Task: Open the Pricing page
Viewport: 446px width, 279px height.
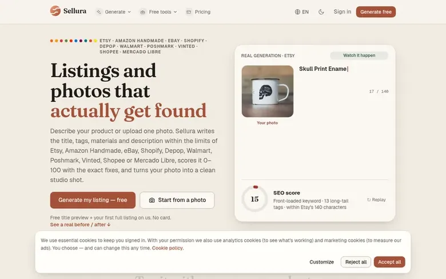Action: click(198, 12)
